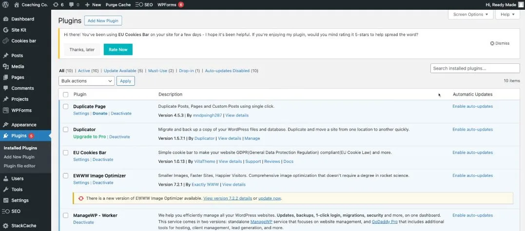Open Users sidebar icon
The image size is (525, 231).
pyautogui.click(x=5, y=178)
